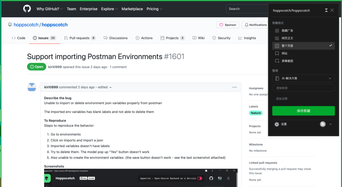The image size is (342, 187).
Task: Collapse the clipper panel with hourglass icon
Action: click(x=326, y=10)
